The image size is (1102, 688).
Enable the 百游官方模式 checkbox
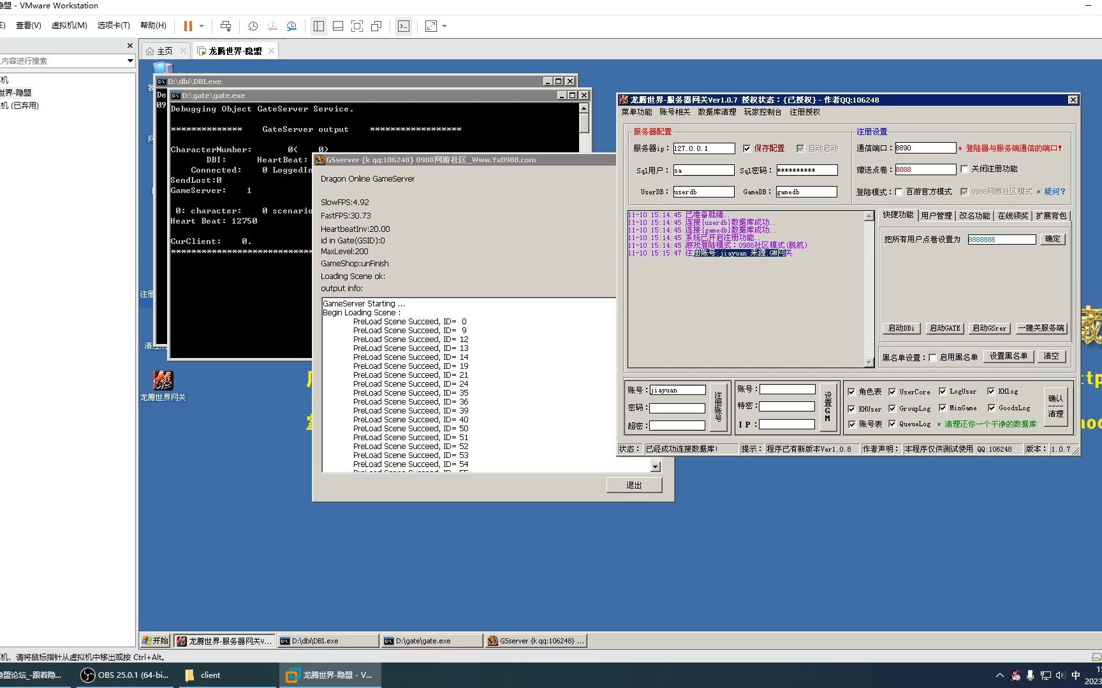[899, 192]
